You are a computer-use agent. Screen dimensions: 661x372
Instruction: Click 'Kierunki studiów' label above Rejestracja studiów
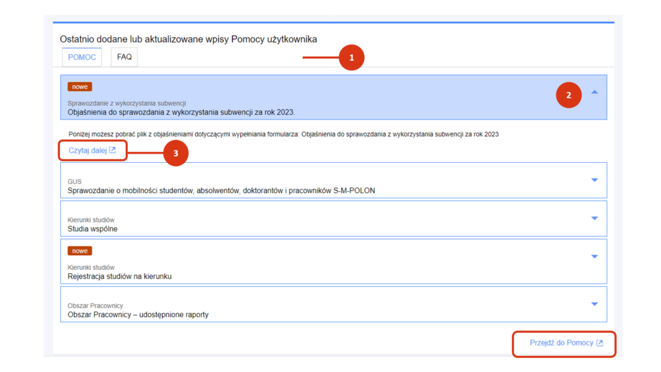point(91,267)
